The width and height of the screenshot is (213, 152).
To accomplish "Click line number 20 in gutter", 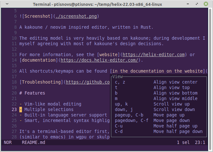I will 14,93.
